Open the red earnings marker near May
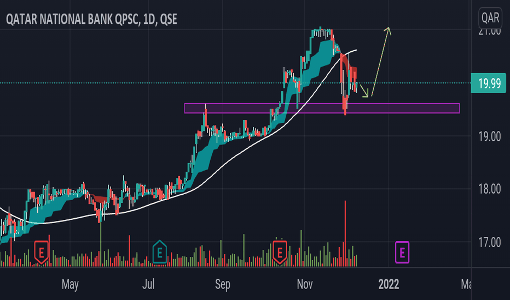 (x=42, y=252)
